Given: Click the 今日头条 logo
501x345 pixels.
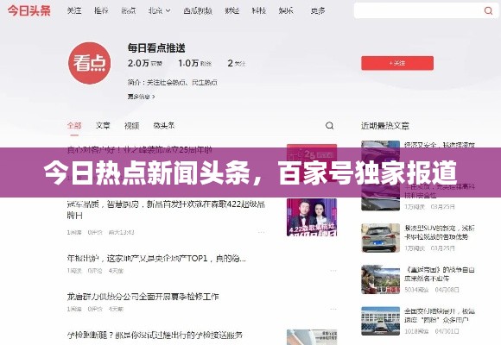Looking at the screenshot, I should (29, 10).
